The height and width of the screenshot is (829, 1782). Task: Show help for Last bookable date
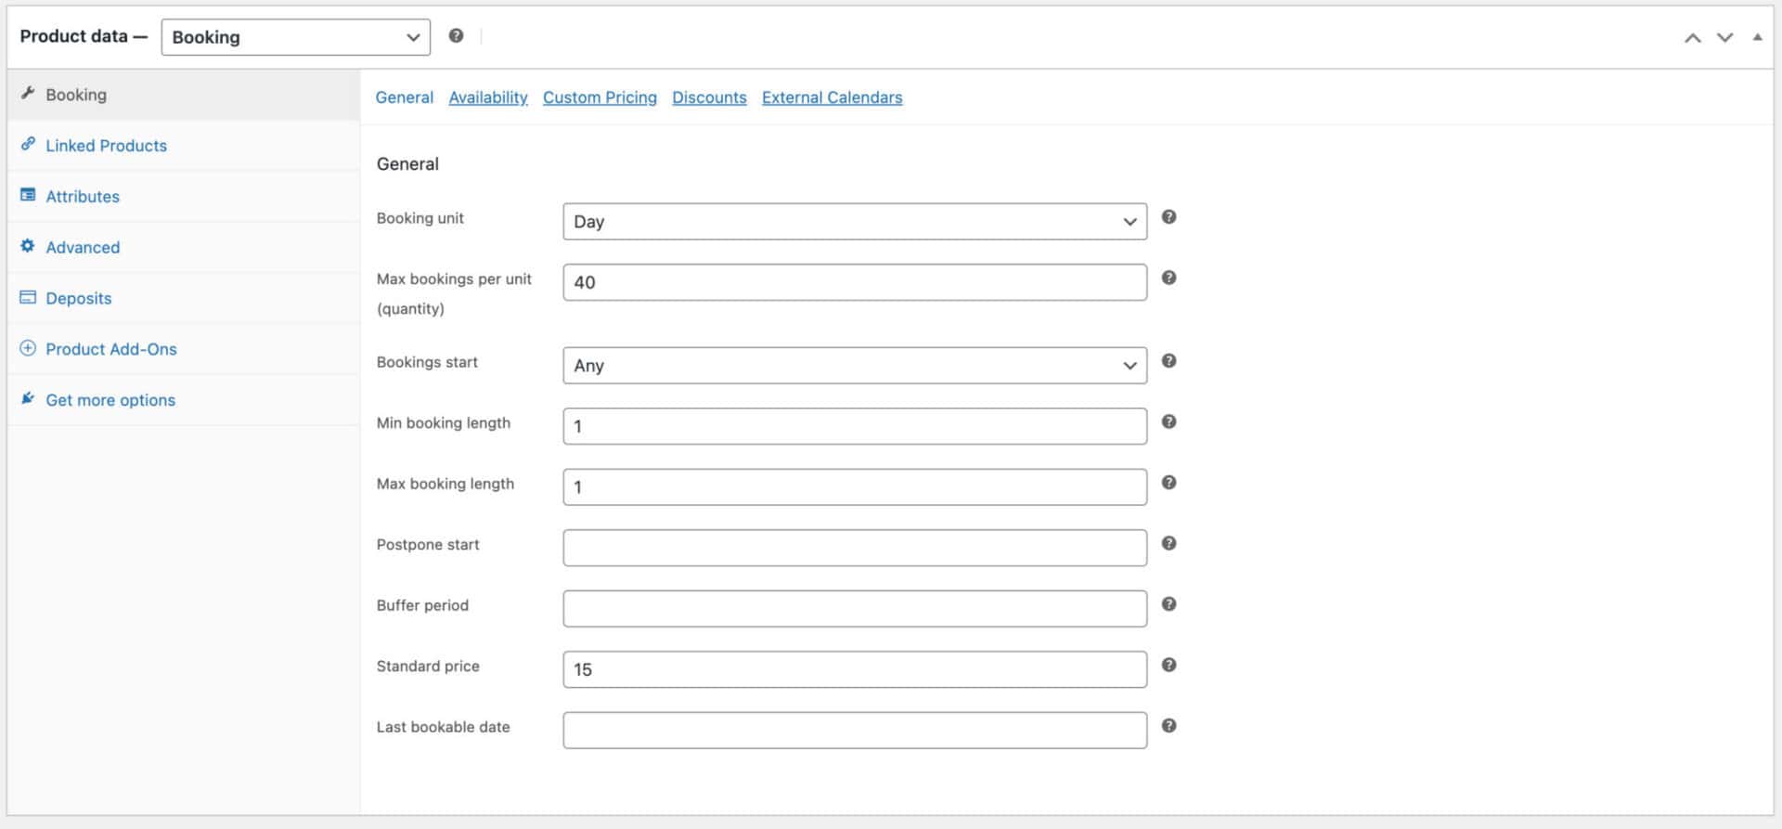1169,726
